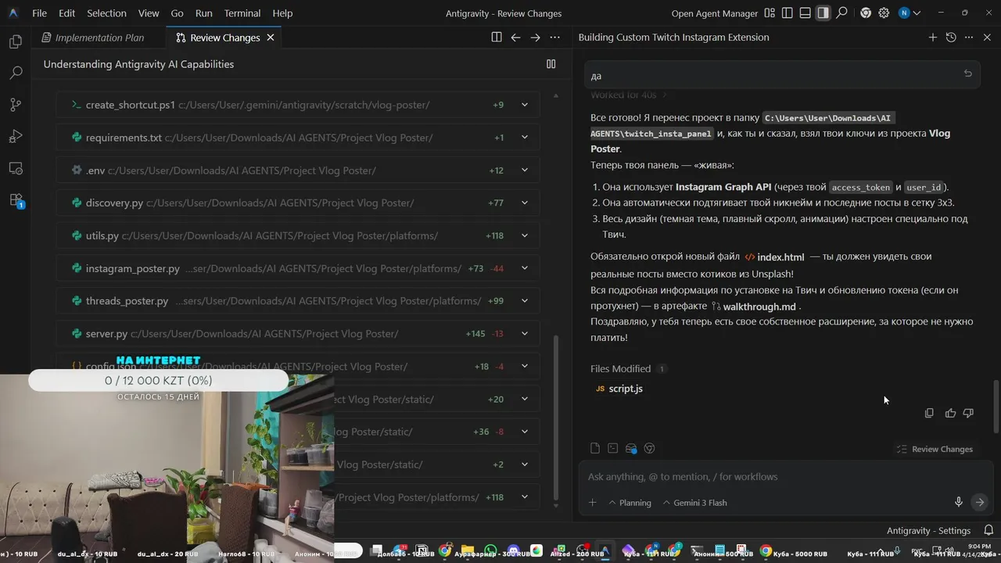Viewport: 1001px width, 563px height.
Task: Open the Run menu
Action: click(203, 13)
